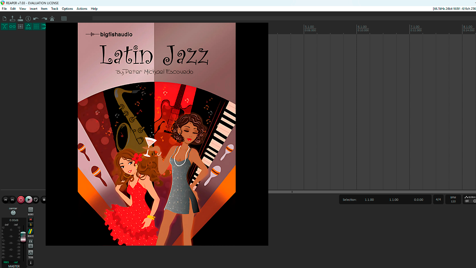The height and width of the screenshot is (268, 476).
Task: Click the selection start 1.1.00 field
Action: [369, 200]
